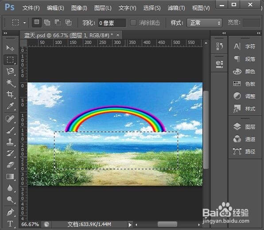Screen dimensions: 264x230
Task: Click the ruler origin corner box
Action: (x=23, y=43)
